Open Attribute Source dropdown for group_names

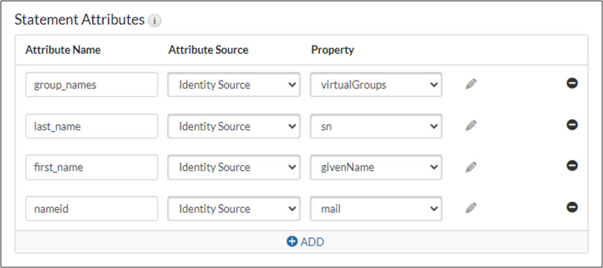point(233,85)
